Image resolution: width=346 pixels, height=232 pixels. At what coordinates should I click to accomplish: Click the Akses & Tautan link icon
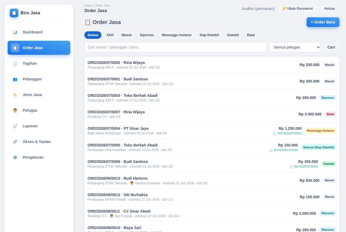tap(15, 142)
